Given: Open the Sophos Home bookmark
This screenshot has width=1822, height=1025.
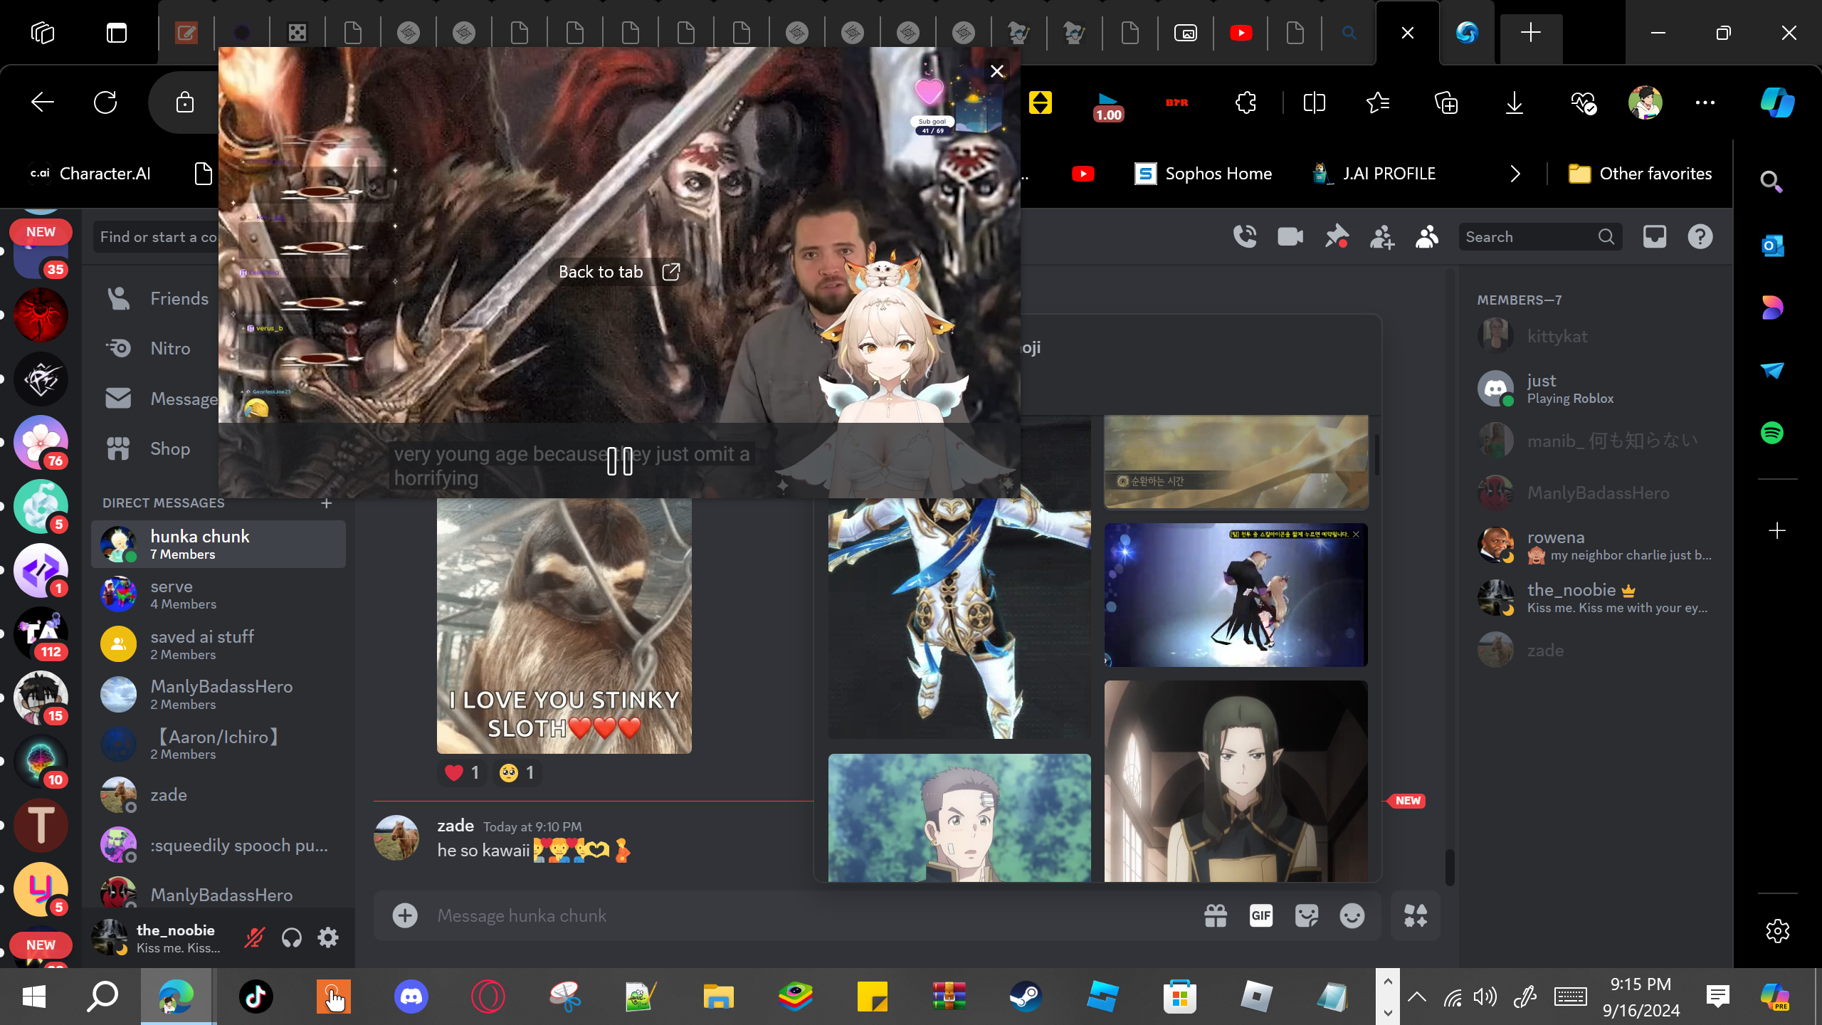Looking at the screenshot, I should tap(1203, 174).
